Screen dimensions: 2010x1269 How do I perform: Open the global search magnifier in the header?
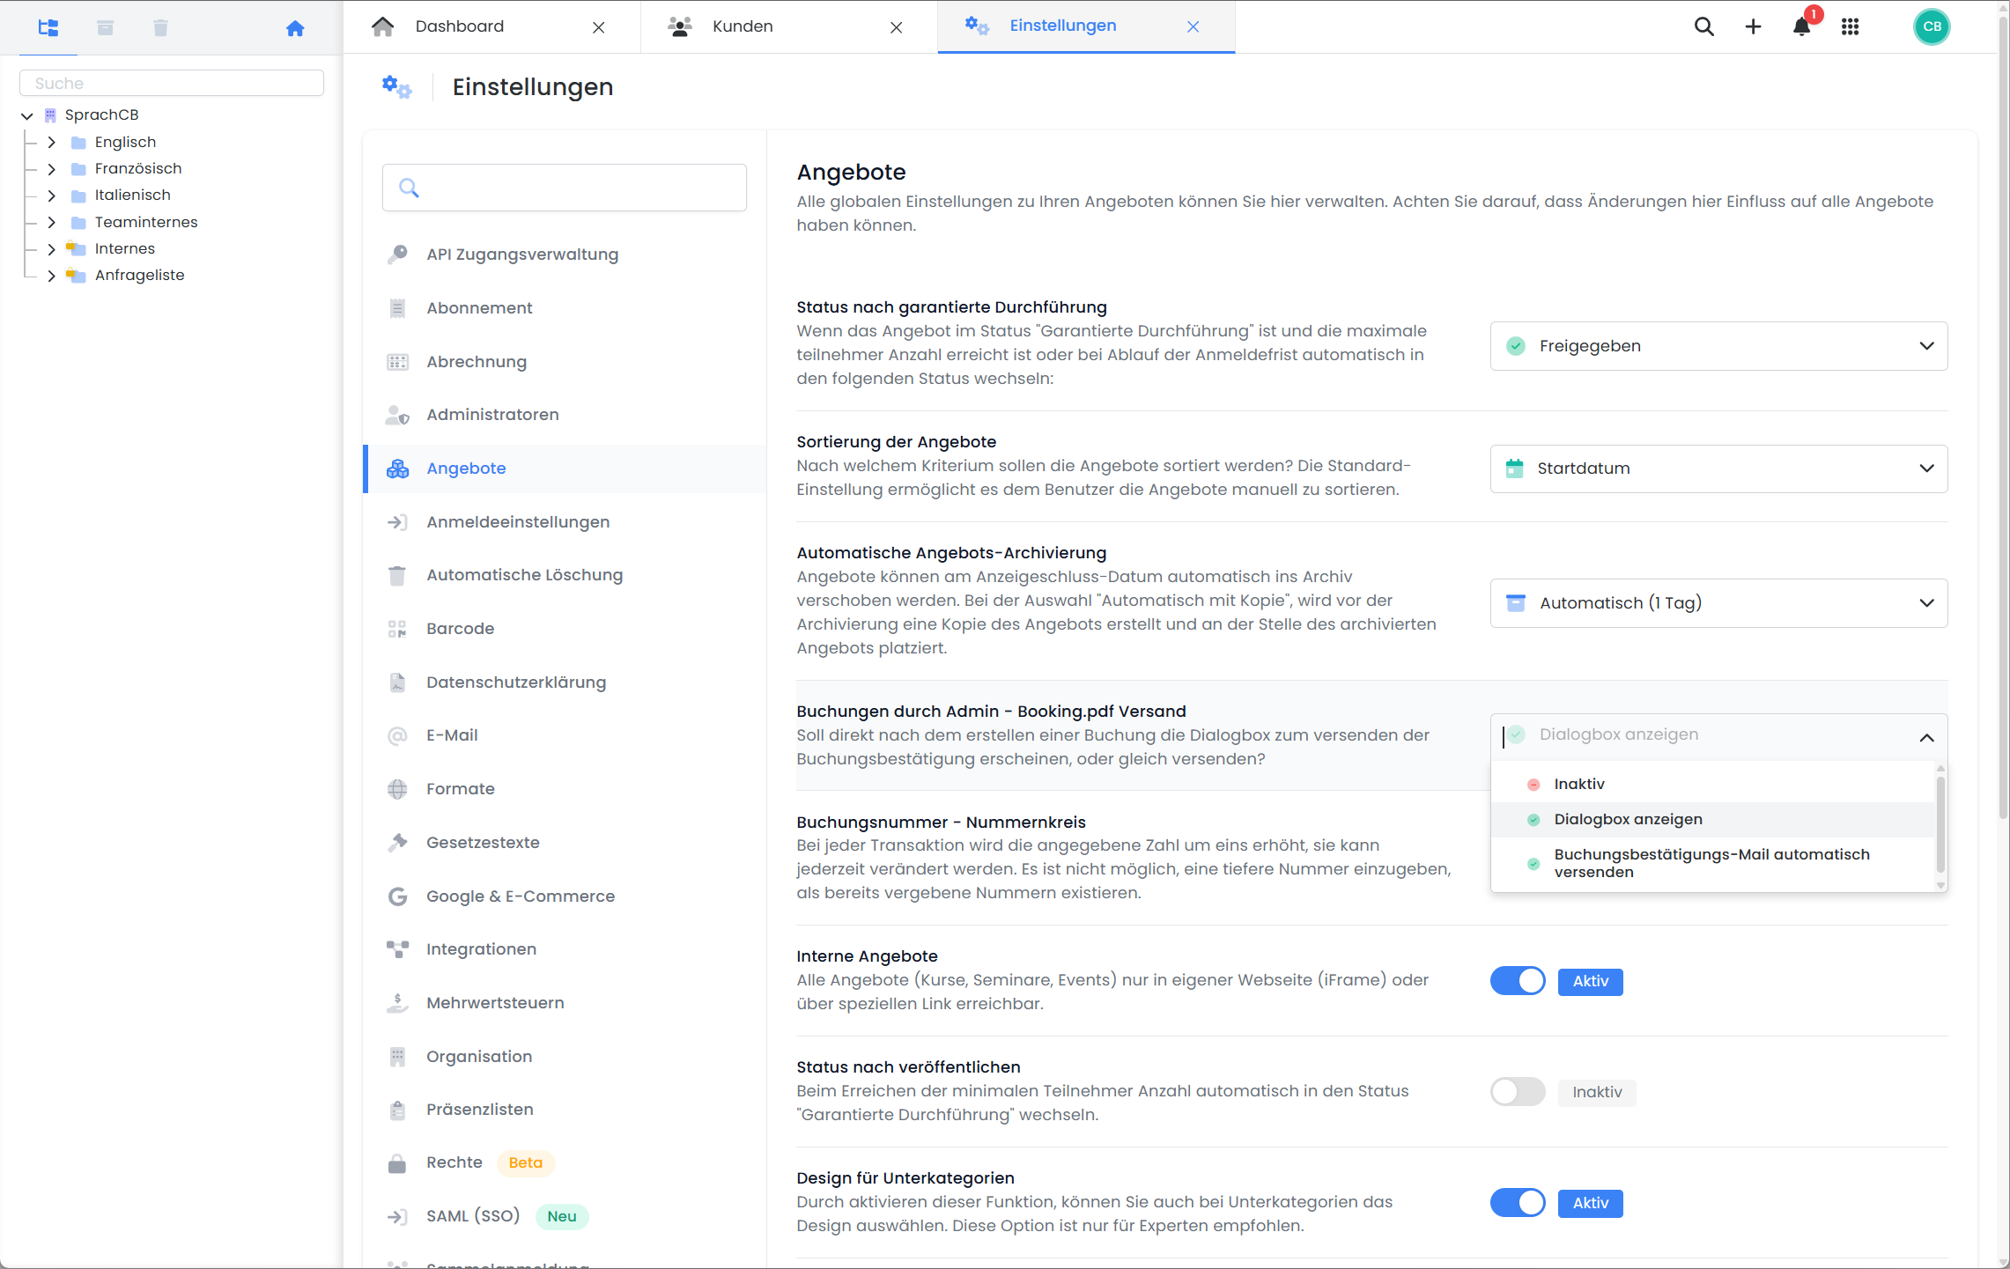point(1704,26)
